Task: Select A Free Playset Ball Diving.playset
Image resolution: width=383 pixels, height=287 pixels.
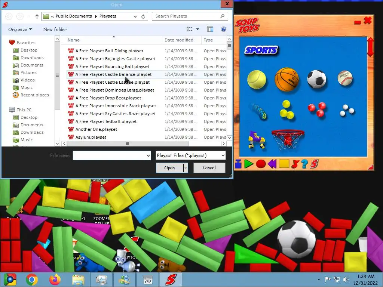Action: click(x=109, y=51)
